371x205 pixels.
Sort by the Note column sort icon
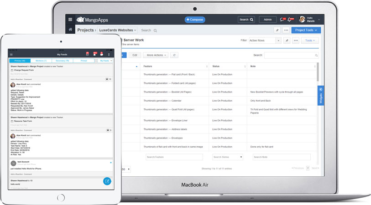(315, 67)
